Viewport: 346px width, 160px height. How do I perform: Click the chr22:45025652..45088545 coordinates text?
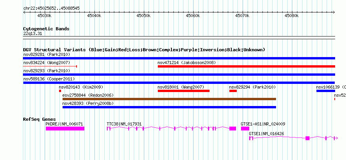pos(51,9)
